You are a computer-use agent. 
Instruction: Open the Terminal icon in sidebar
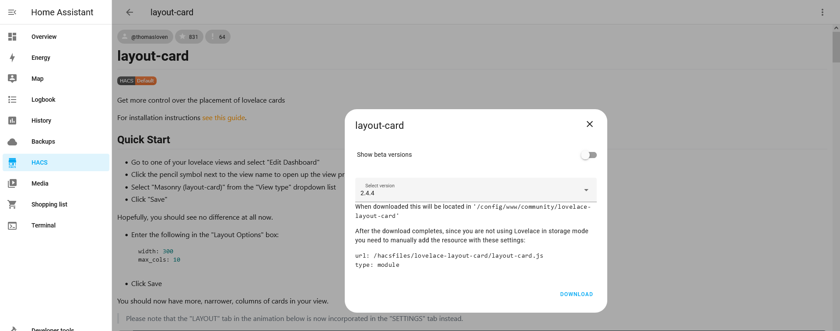click(12, 225)
